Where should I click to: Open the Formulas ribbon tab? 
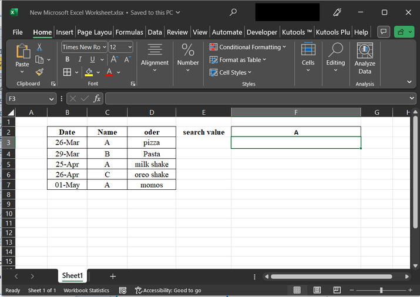[129, 32]
